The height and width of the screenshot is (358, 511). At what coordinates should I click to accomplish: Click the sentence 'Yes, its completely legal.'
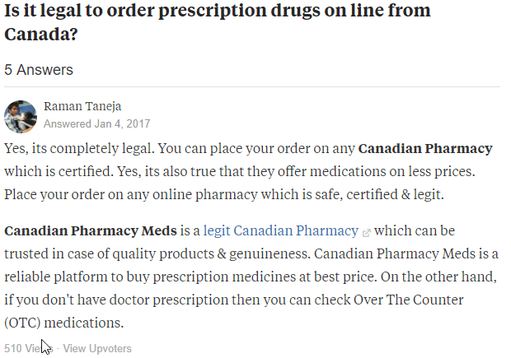tap(79, 148)
